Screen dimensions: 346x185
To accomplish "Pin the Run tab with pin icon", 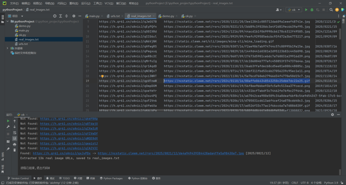I will click(8, 149).
